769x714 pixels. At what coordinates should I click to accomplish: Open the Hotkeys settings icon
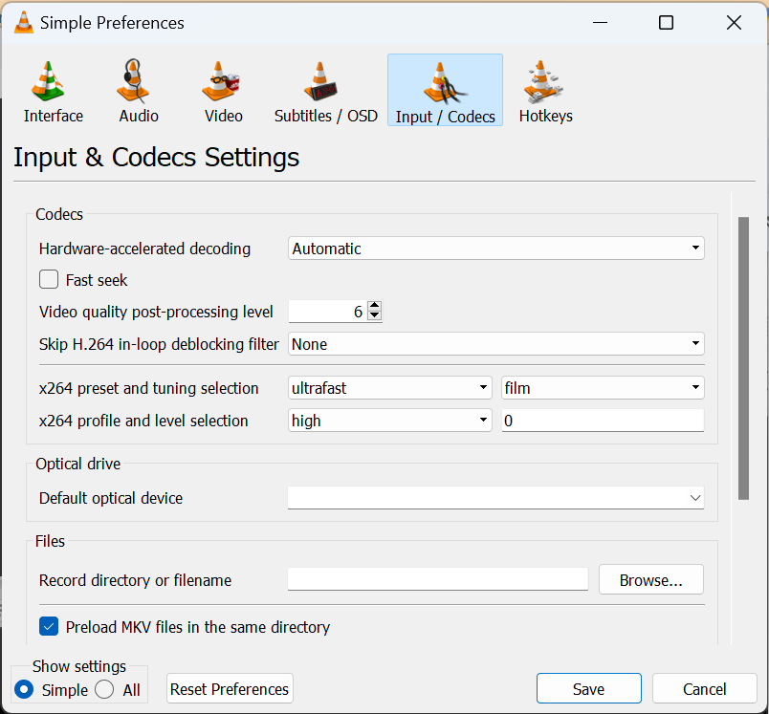click(545, 90)
